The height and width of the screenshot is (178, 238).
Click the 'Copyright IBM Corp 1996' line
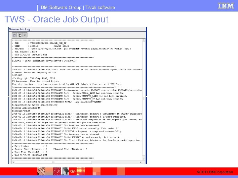33,78
